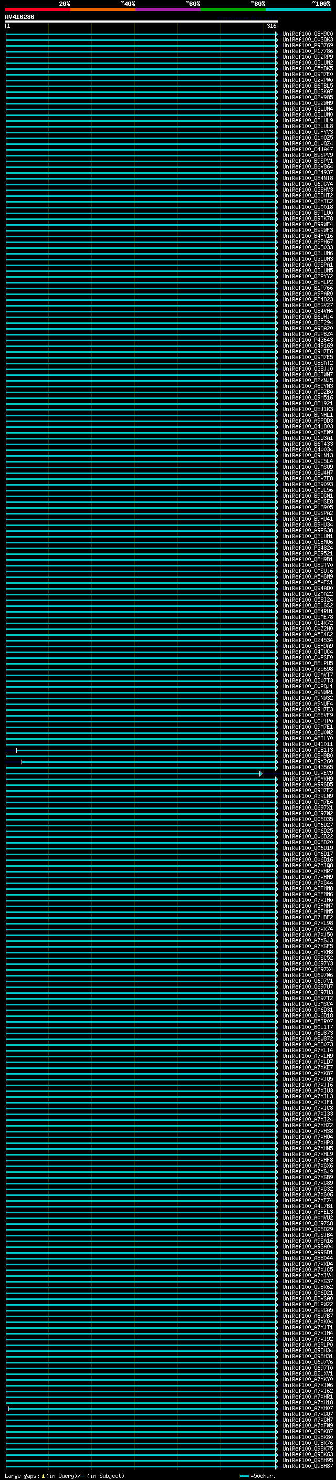Click hit label UniRef100_A9RGD5

click(x=308, y=784)
